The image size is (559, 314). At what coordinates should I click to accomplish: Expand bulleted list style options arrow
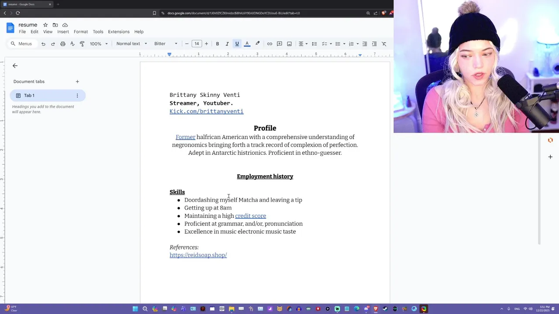[x=344, y=44]
